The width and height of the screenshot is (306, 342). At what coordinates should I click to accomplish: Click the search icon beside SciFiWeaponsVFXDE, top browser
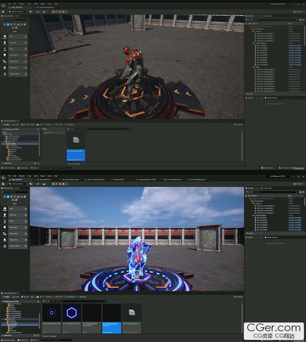[x=38, y=129]
